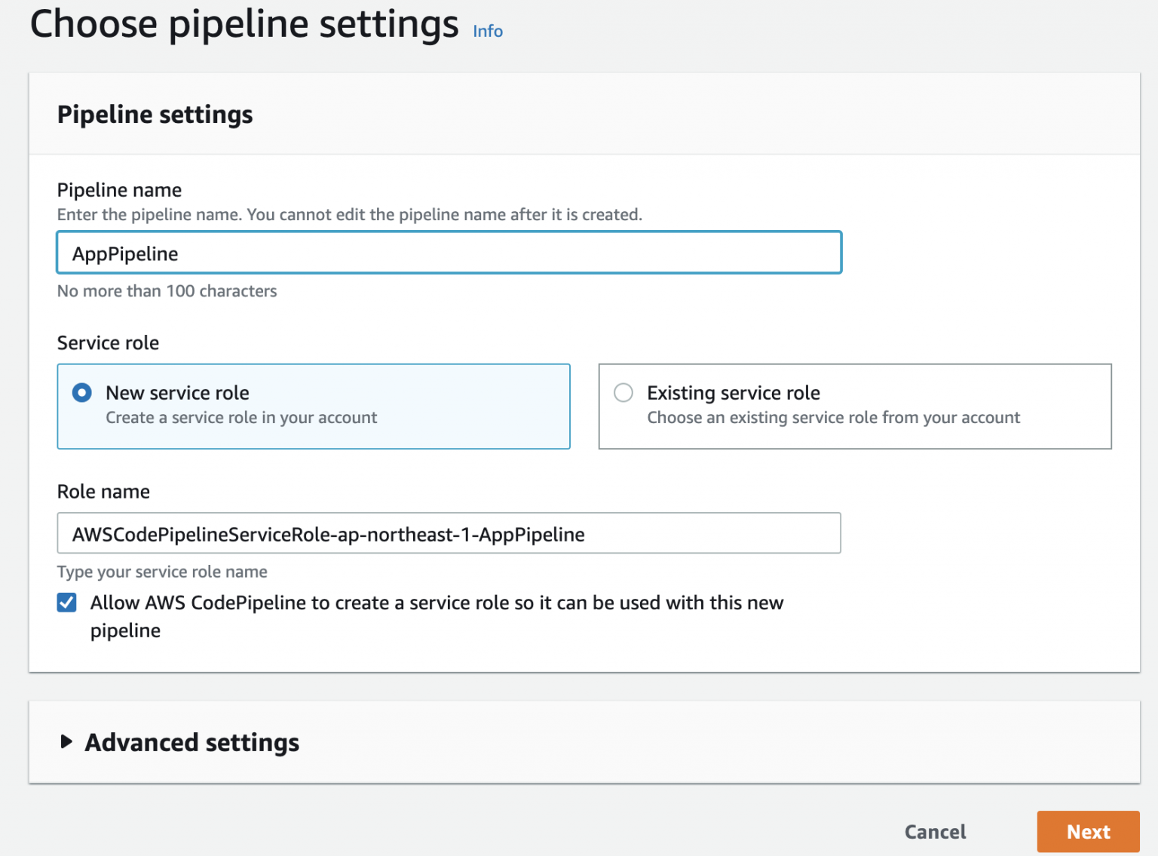The image size is (1158, 856).
Task: Open the Info link beside the page title
Action: click(x=487, y=31)
